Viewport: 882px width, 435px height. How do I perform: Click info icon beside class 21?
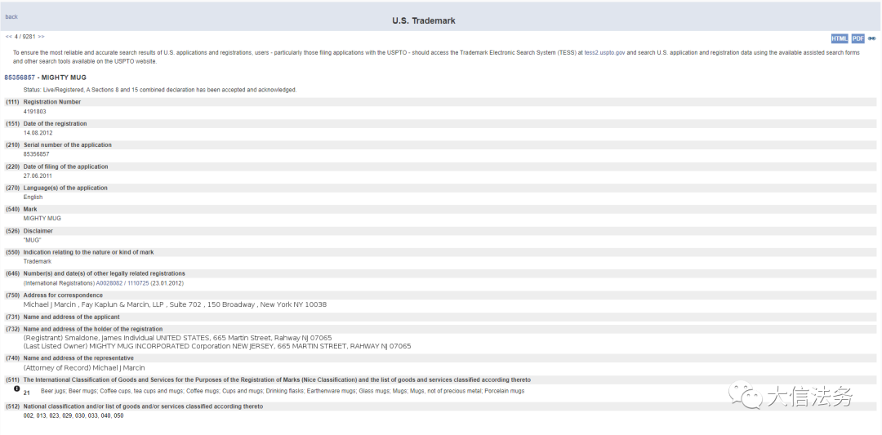[x=17, y=389]
